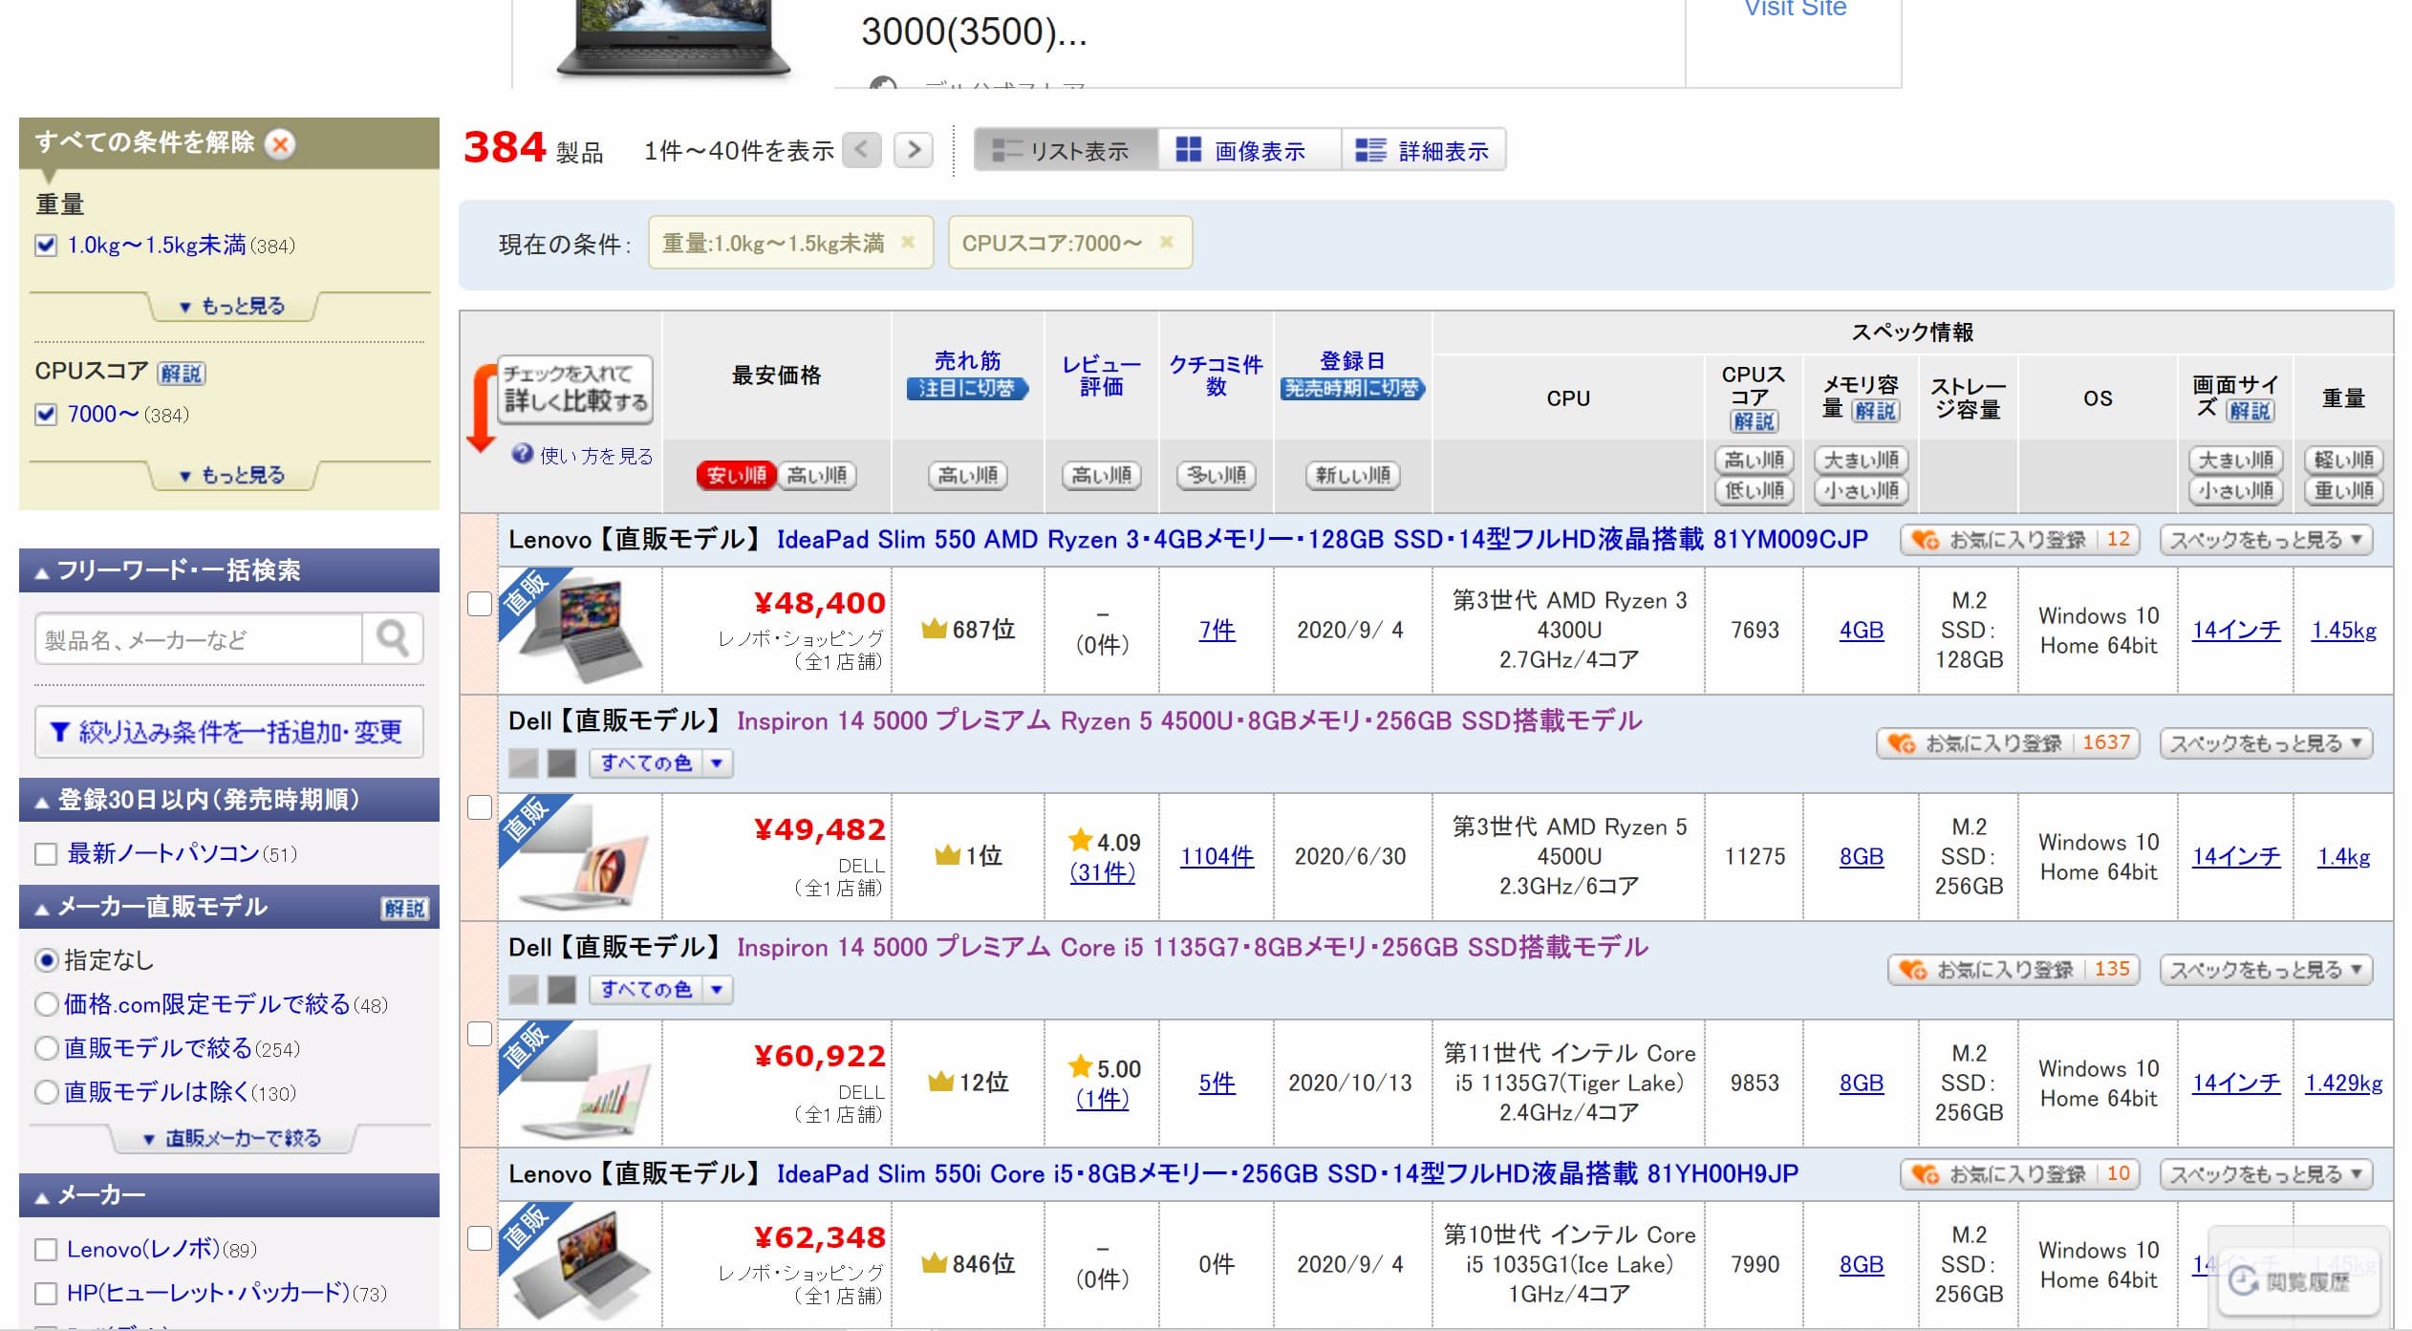The image size is (2412, 1331).
Task: Check the Lenovo(レノボ) maker filter
Action: (x=46, y=1250)
